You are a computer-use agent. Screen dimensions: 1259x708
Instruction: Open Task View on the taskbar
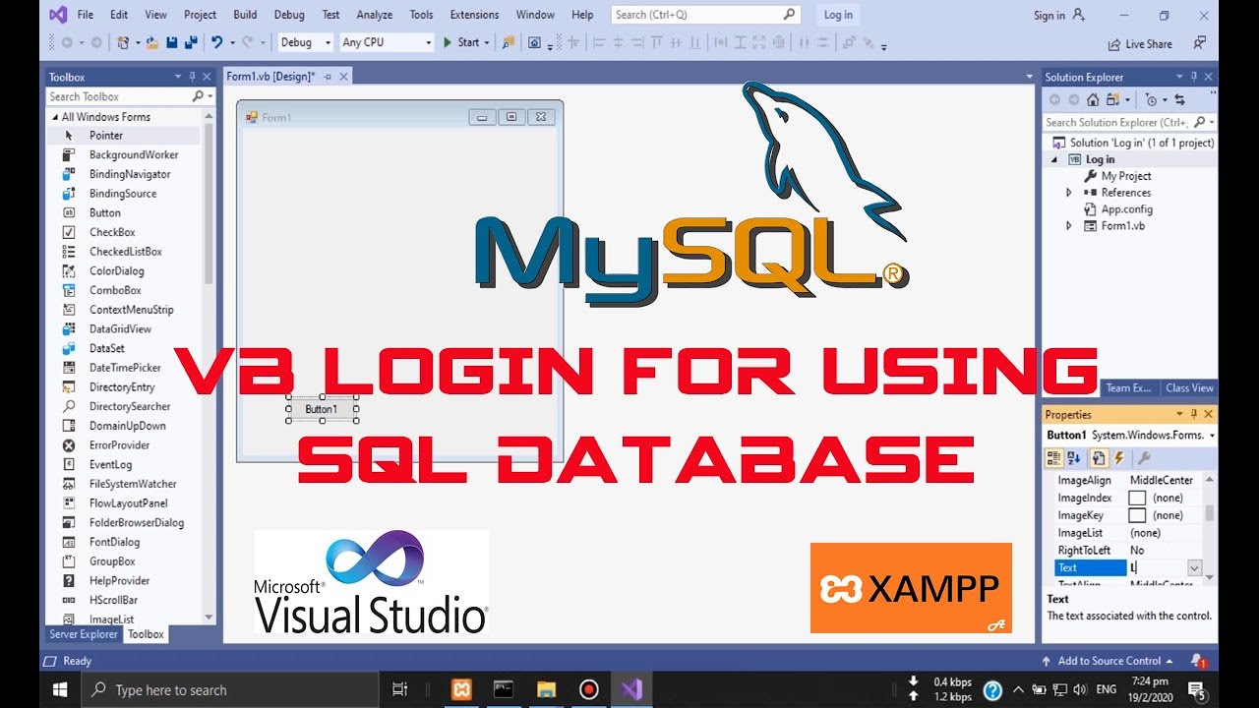[399, 689]
